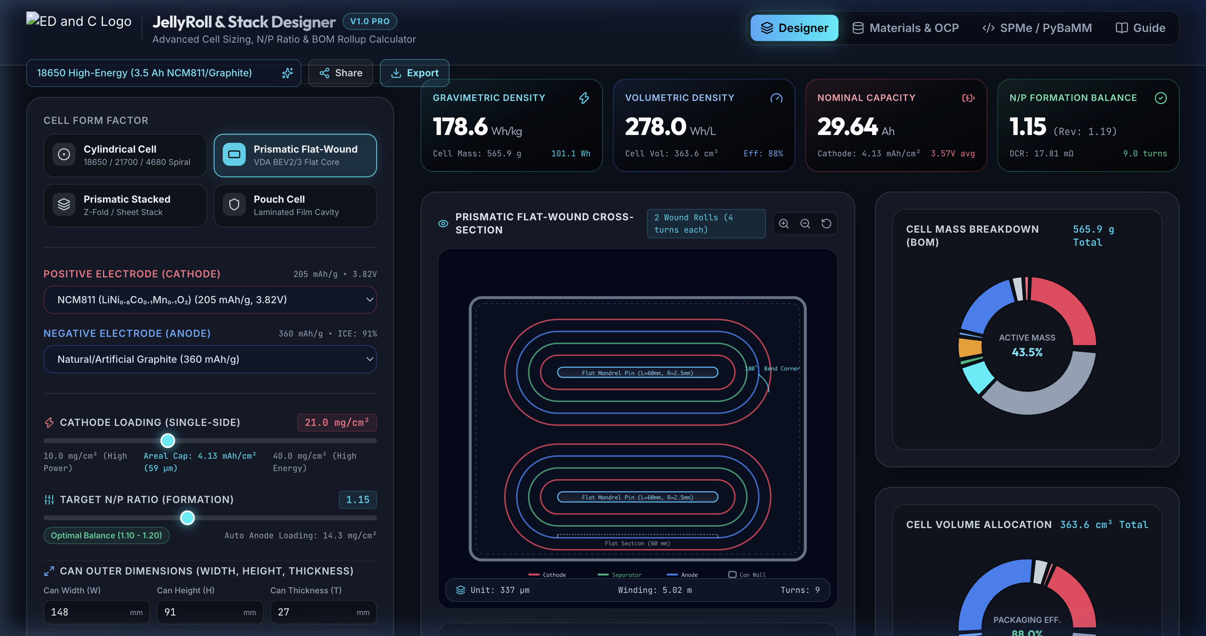This screenshot has width=1206, height=636.
Task: Click the lightning icon next to Cathode Loading
Action: click(x=49, y=423)
